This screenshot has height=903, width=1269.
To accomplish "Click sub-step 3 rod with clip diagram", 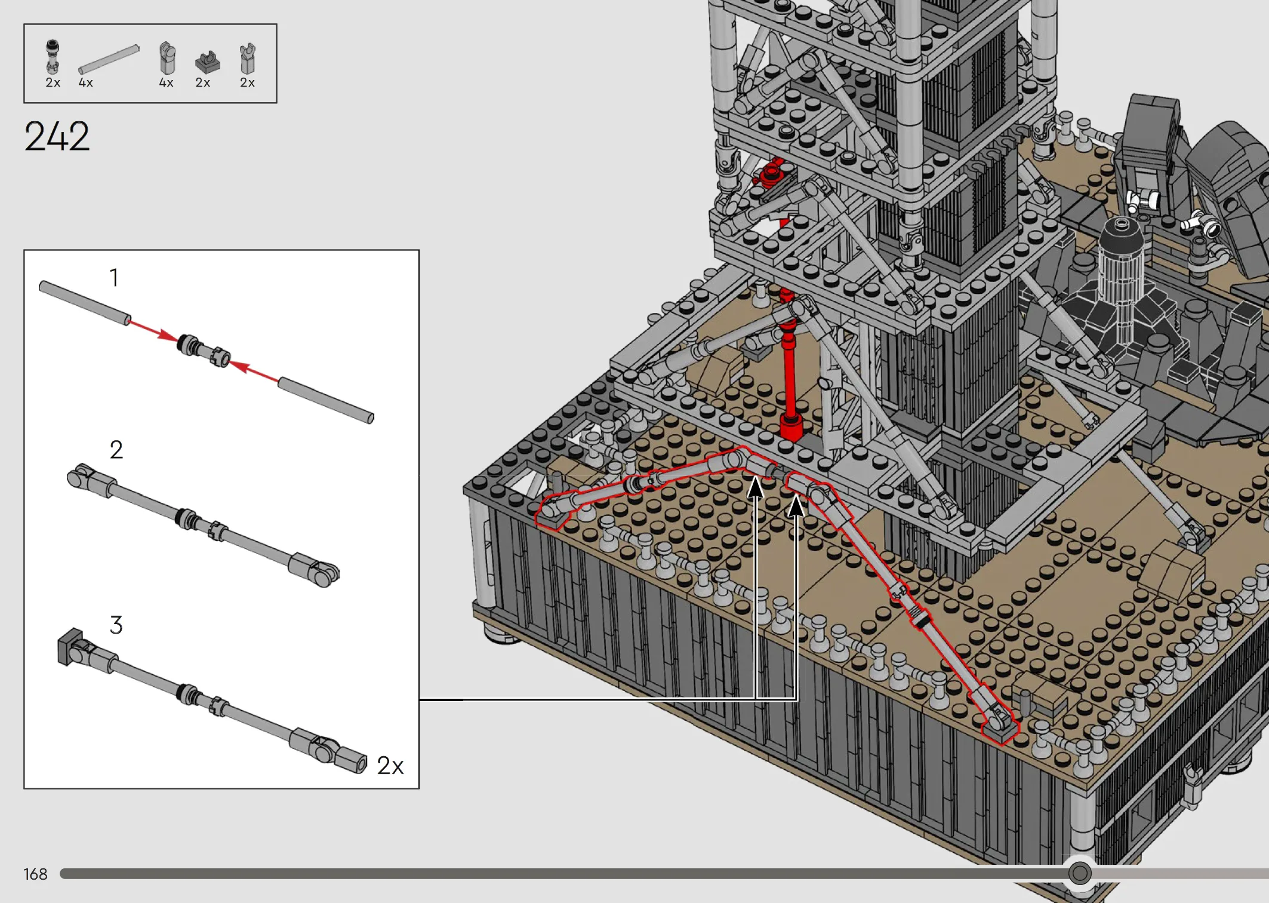I will 212,701.
